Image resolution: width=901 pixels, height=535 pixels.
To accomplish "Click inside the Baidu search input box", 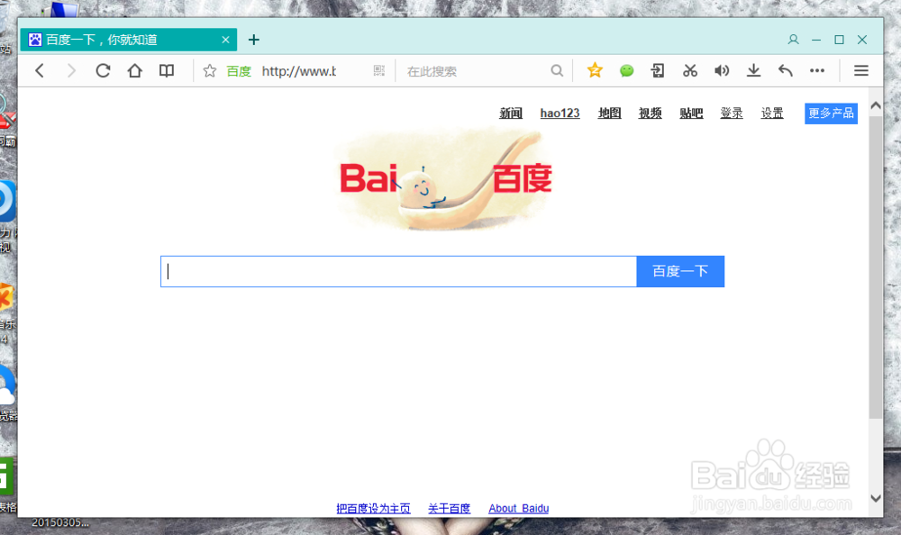I will point(396,271).
